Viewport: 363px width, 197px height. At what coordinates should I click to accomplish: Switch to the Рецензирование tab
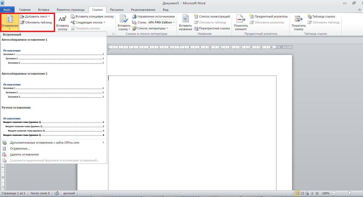(x=143, y=10)
